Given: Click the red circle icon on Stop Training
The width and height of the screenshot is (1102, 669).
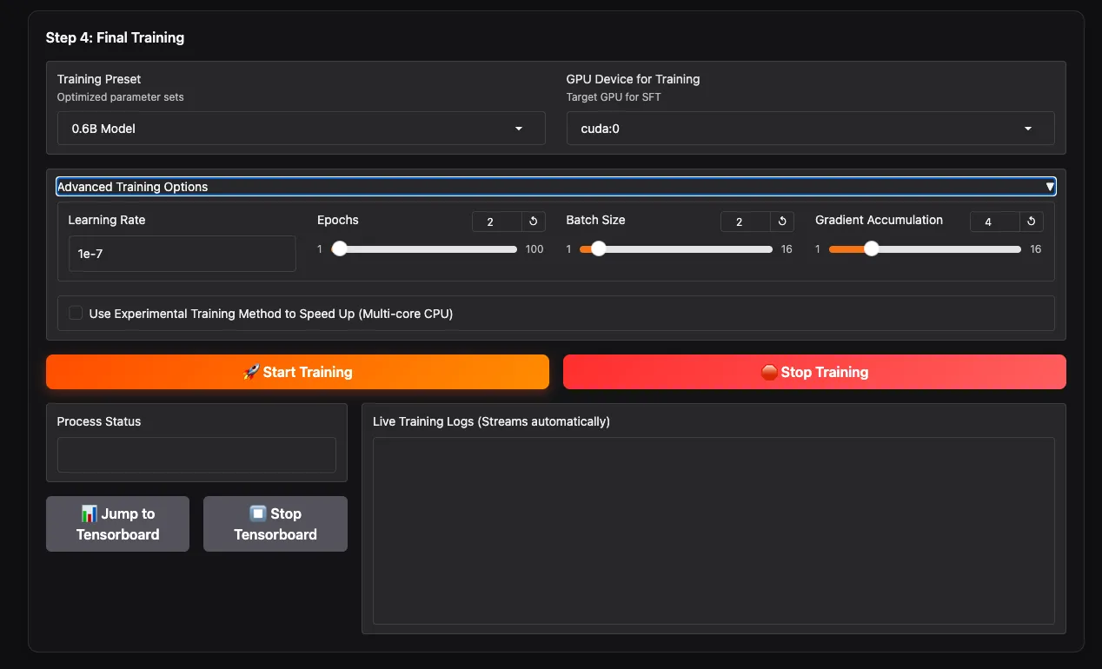Looking at the screenshot, I should click(x=768, y=372).
